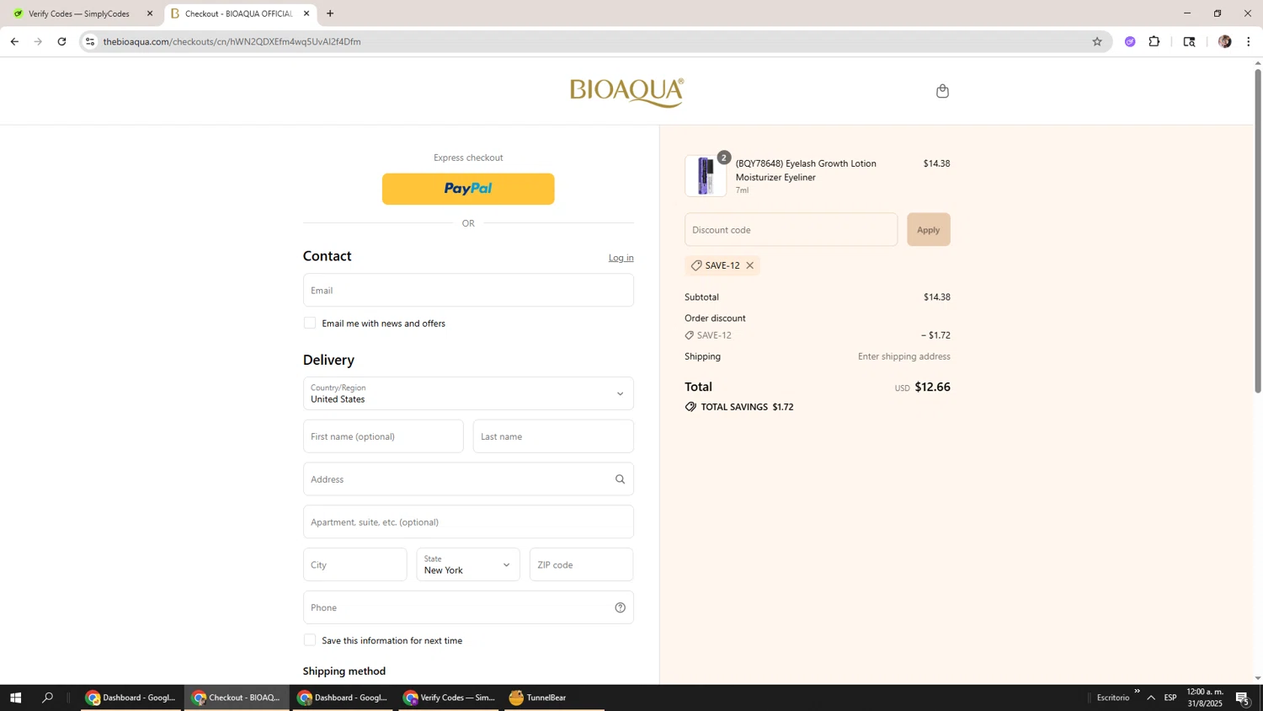Image resolution: width=1263 pixels, height=711 pixels.
Task: Bookmark this page with the star icon
Action: click(x=1096, y=41)
